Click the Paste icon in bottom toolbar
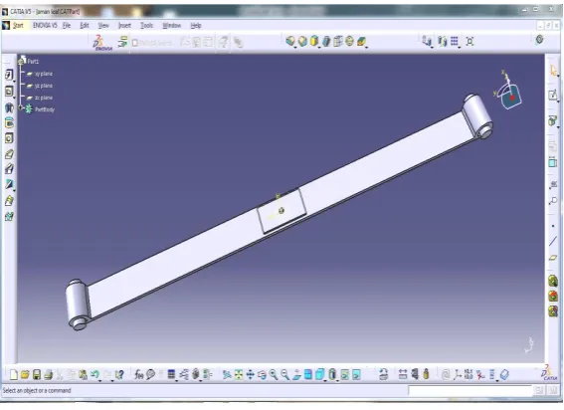Viewport: 564px width, 410px height. click(83, 375)
